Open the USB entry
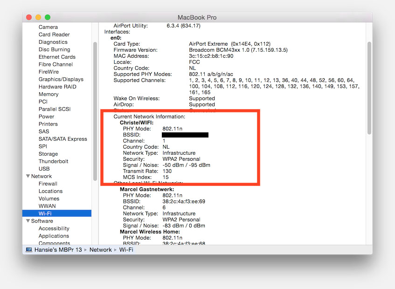This screenshot has width=395, height=289. [x=44, y=169]
